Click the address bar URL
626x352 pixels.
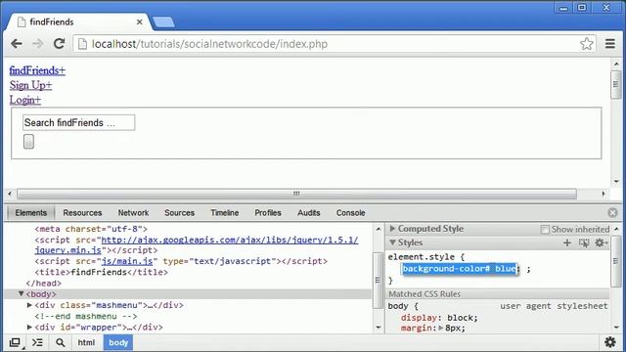[x=209, y=44]
